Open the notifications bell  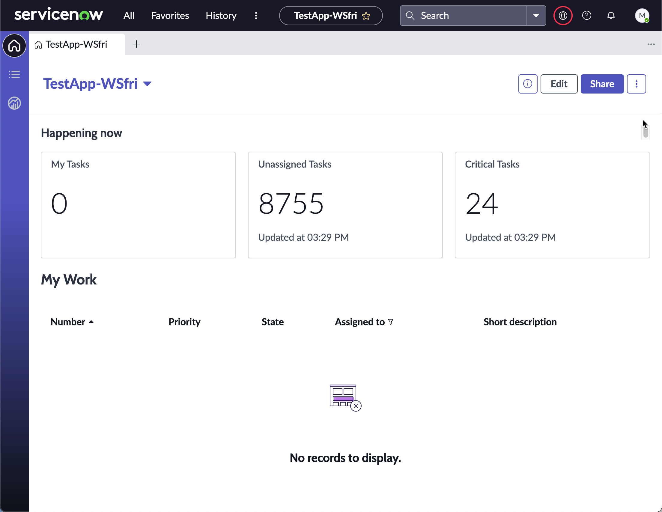point(611,16)
